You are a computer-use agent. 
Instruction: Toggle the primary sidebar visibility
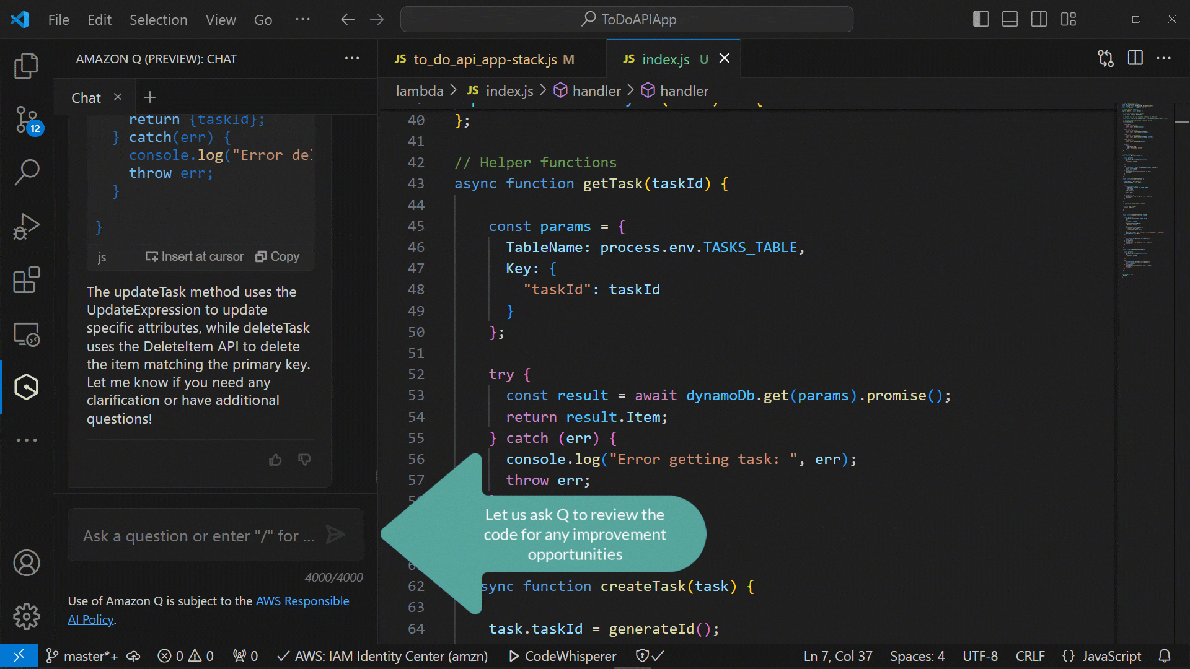980,19
